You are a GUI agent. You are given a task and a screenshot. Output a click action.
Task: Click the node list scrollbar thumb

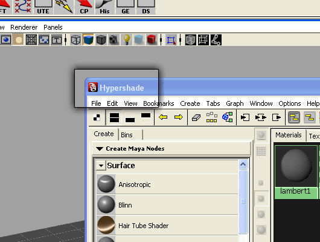(243, 201)
